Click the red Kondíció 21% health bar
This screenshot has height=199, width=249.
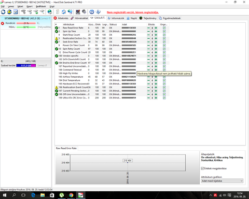(x=26, y=23)
